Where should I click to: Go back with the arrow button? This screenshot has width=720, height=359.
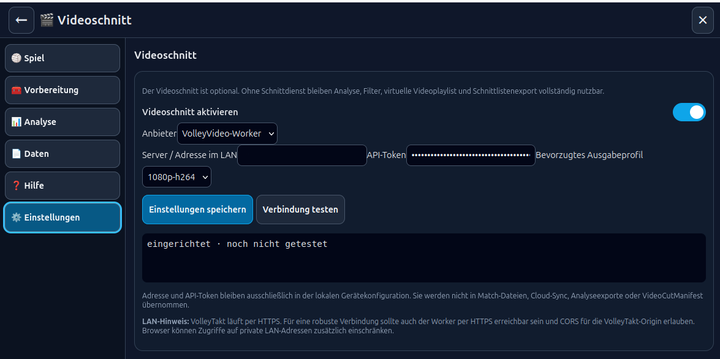[x=21, y=20]
